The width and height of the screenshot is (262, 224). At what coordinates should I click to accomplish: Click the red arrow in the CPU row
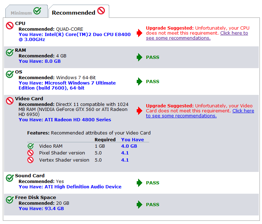pyautogui.click(x=140, y=33)
